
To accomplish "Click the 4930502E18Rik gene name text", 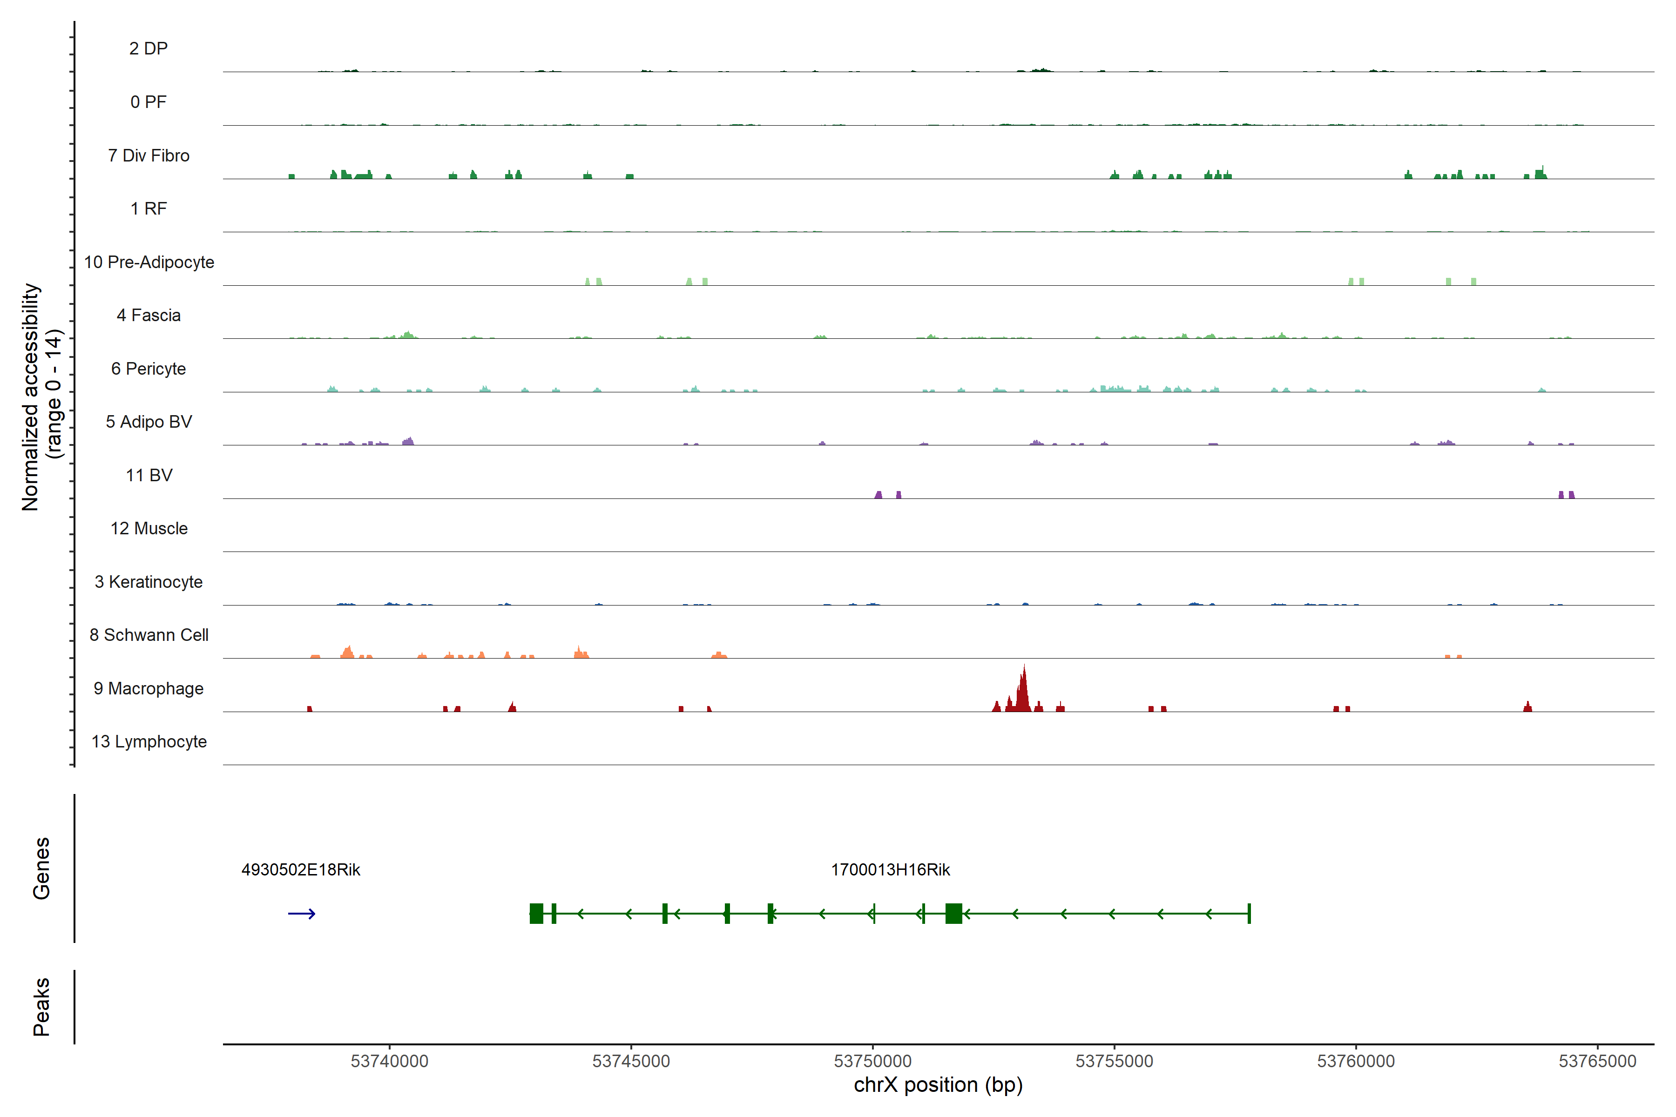I will click(x=301, y=870).
